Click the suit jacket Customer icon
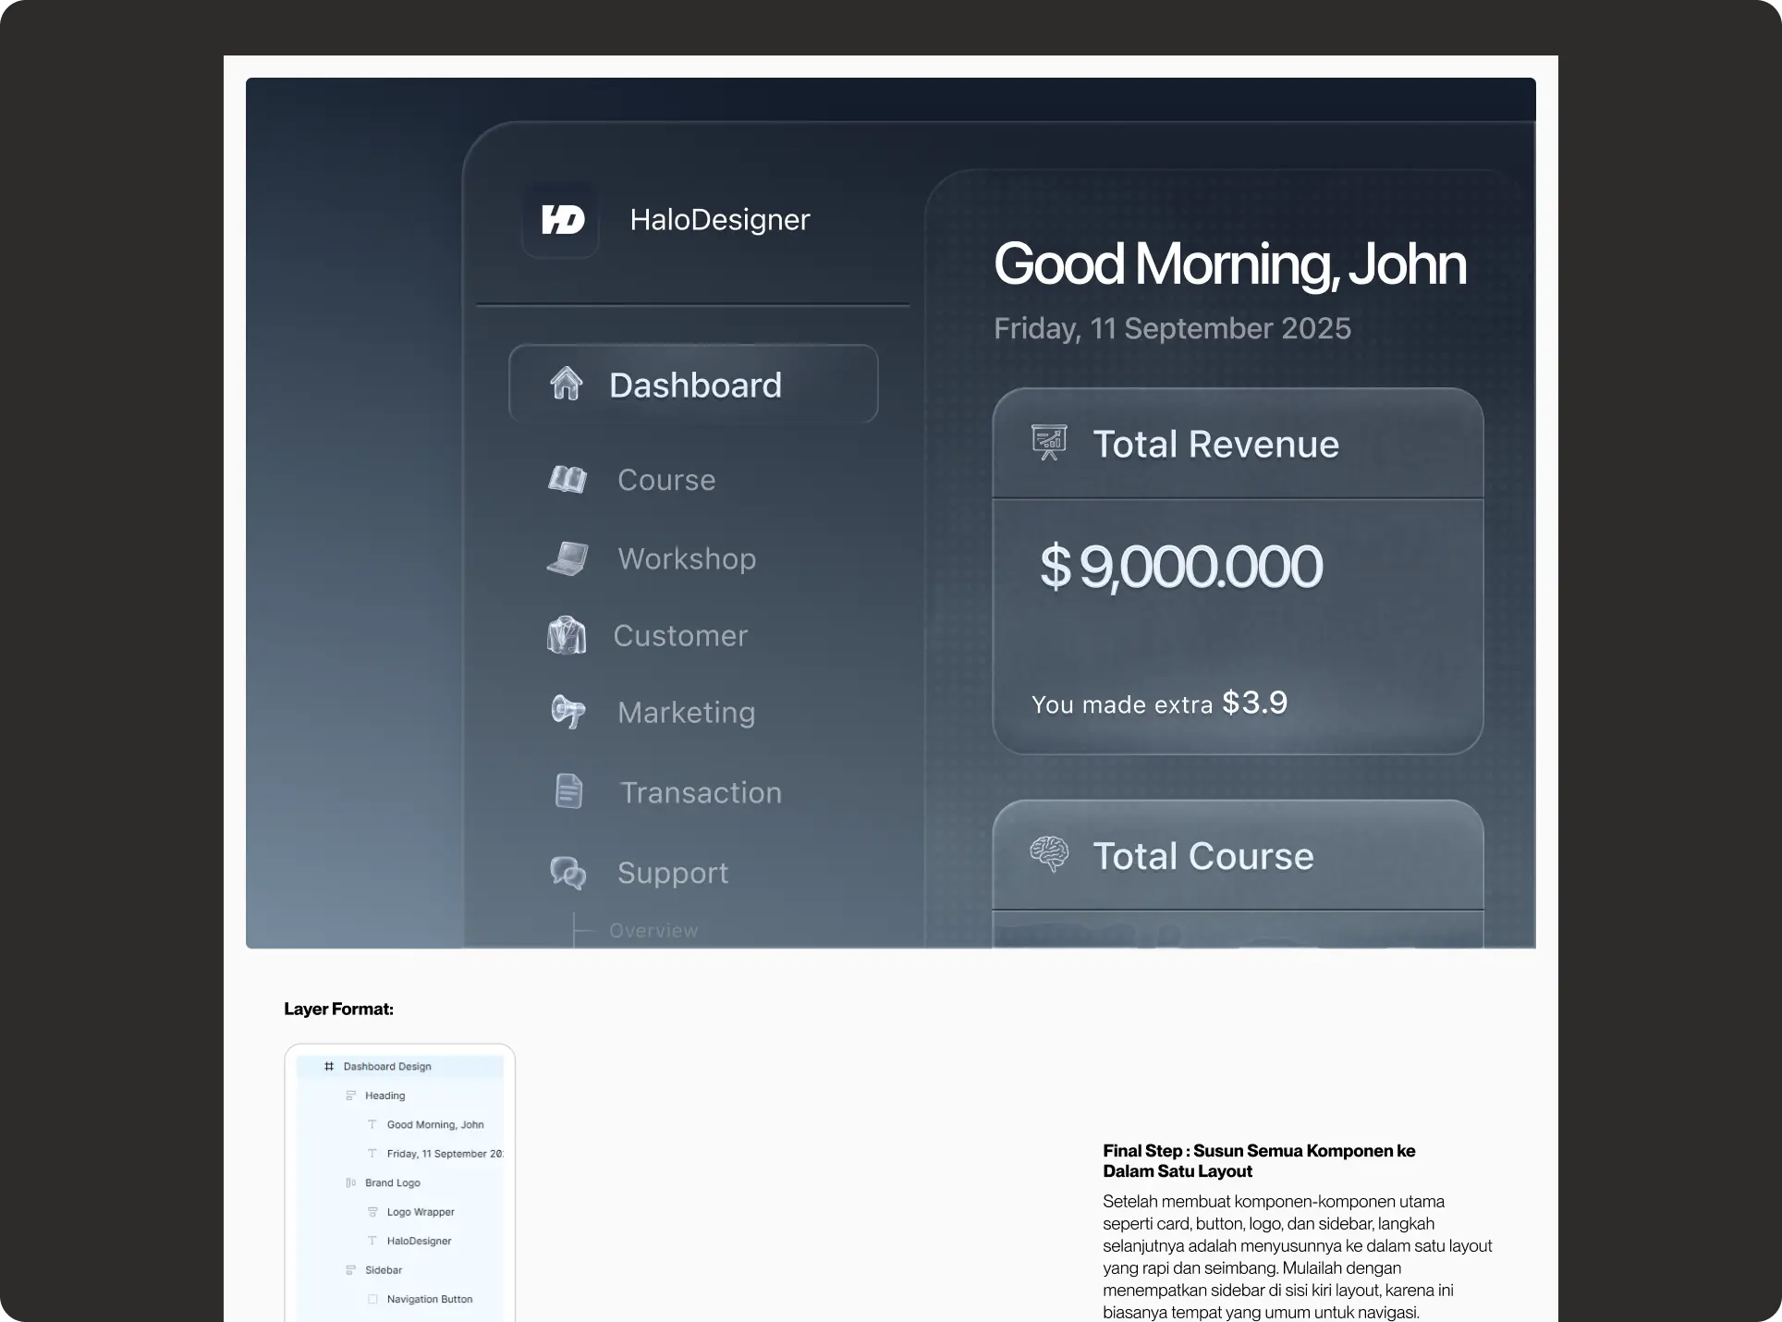This screenshot has height=1322, width=1782. point(567,635)
